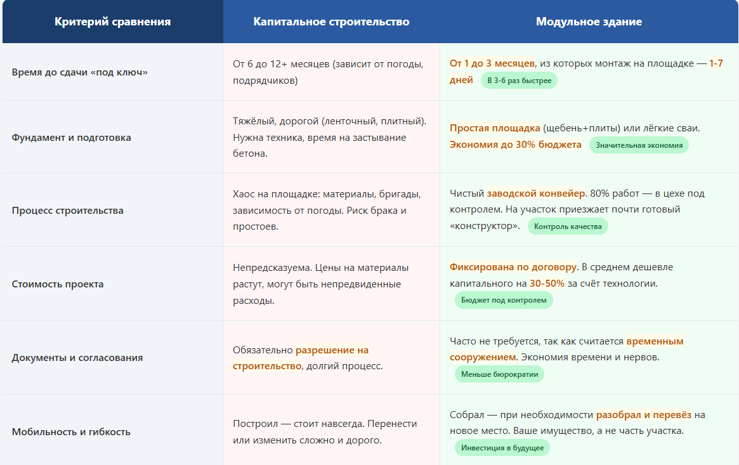Select the row label 'Процесс строительства'
Image resolution: width=739 pixels, height=465 pixels.
[67, 211]
